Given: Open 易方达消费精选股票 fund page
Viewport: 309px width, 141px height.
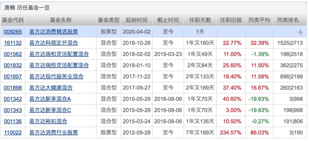Looking at the screenshot, I should click(x=53, y=32).
